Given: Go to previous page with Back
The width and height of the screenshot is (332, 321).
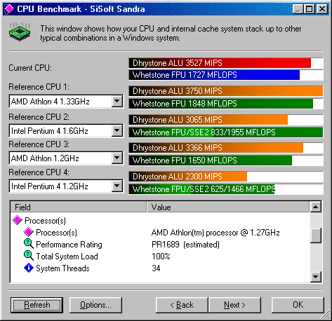Looking at the screenshot, I should [182, 305].
